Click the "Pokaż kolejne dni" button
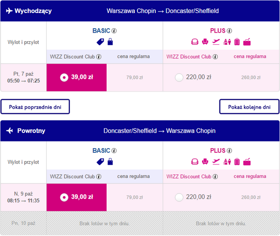Image resolution: width=280 pixels, height=236 pixels. pyautogui.click(x=249, y=107)
